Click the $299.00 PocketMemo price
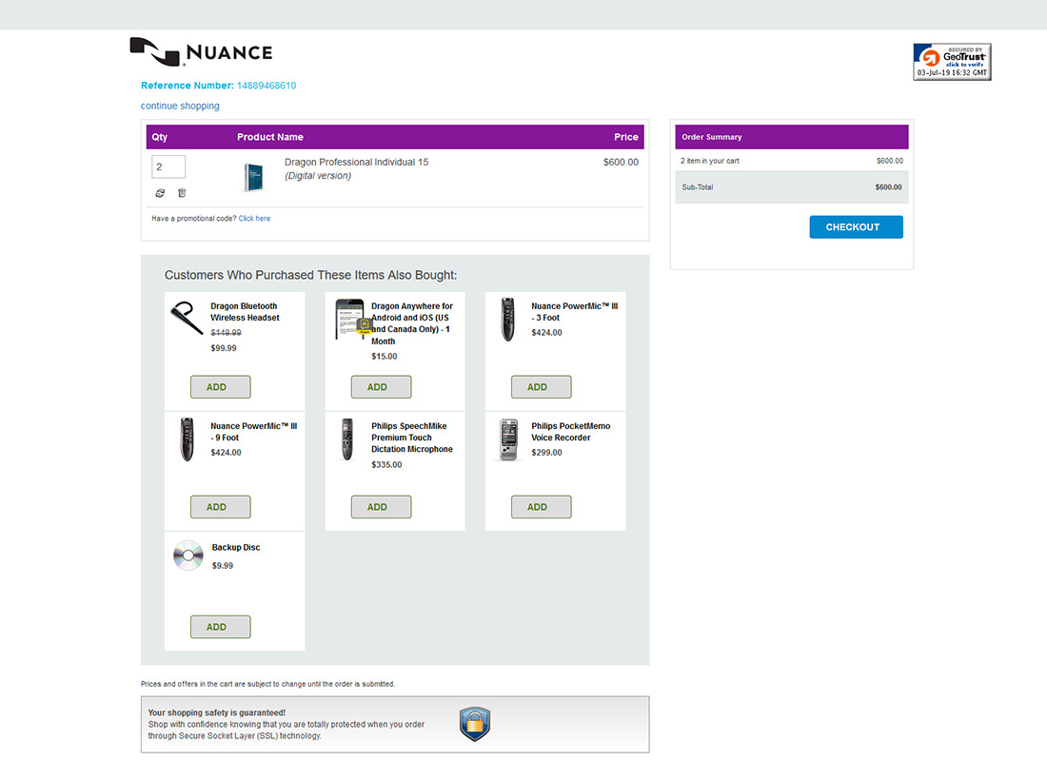Viewport: 1047px width, 761px height. [x=547, y=453]
